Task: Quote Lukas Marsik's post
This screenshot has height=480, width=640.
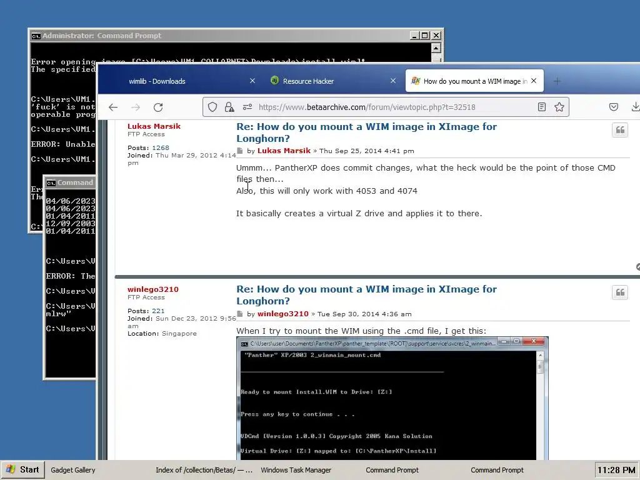Action: point(620,130)
